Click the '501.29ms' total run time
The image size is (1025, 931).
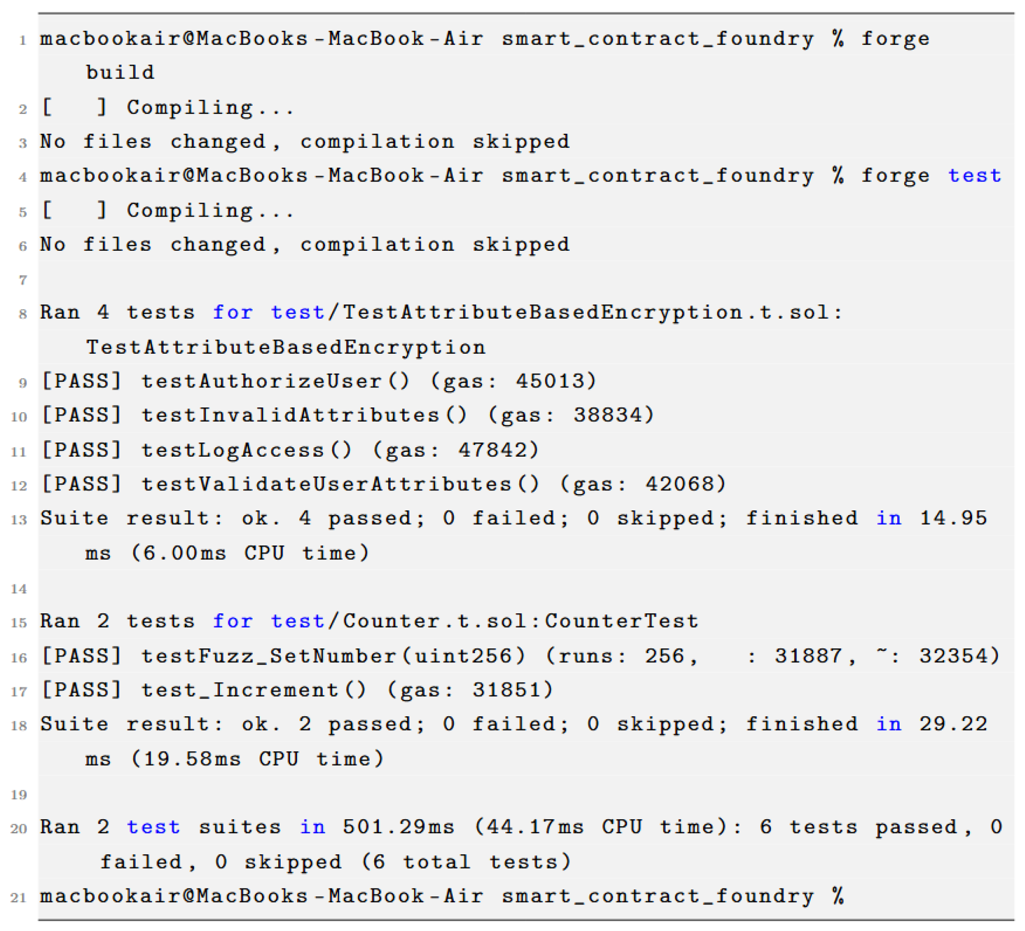coord(398,827)
